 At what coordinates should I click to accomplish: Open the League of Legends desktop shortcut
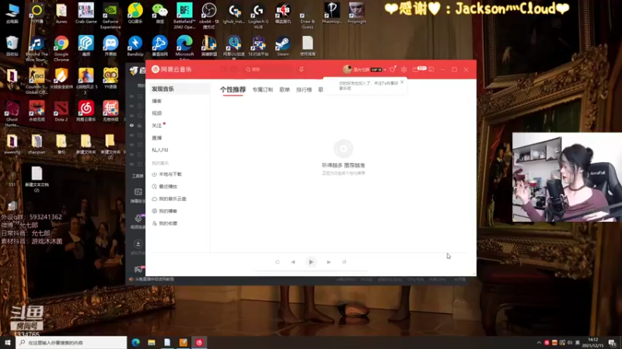pyautogui.click(x=209, y=46)
